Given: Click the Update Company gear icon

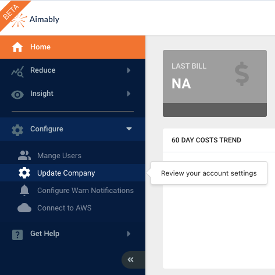Looking at the screenshot, I should [x=24, y=173].
